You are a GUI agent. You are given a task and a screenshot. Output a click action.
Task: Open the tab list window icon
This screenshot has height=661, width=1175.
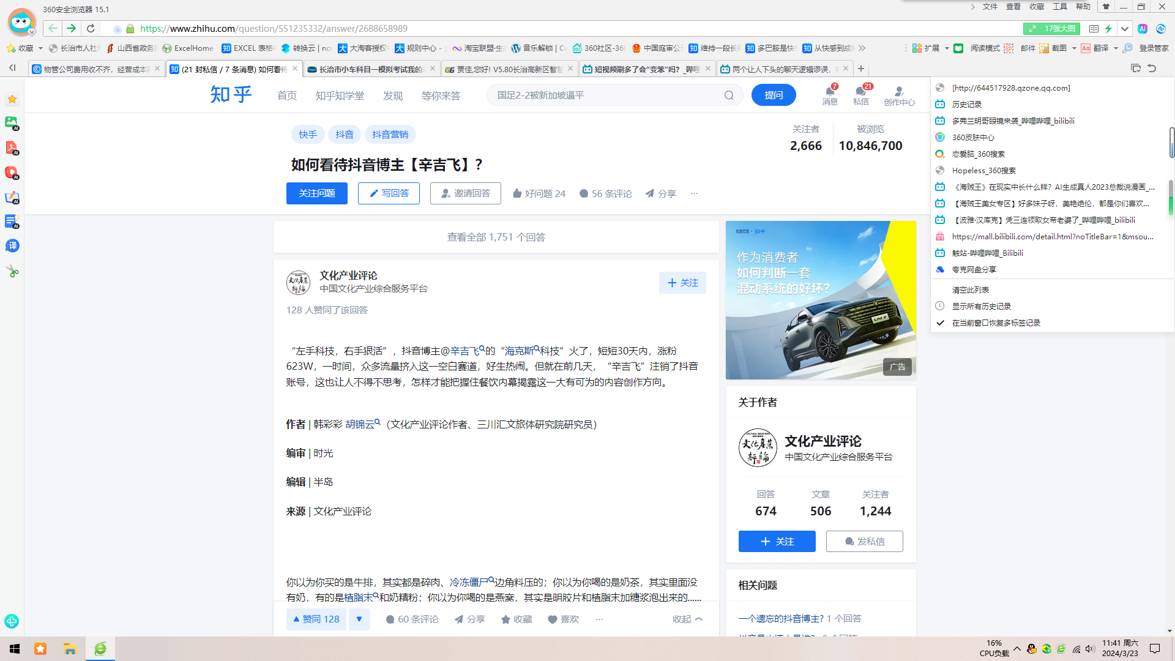pyautogui.click(x=1136, y=69)
